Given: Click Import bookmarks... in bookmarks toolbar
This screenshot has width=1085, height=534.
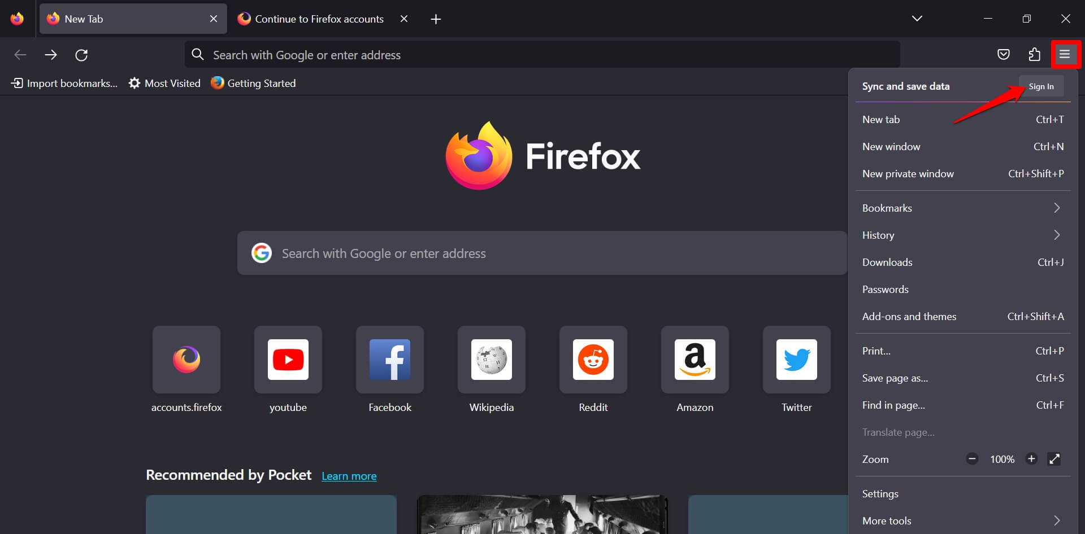Looking at the screenshot, I should [64, 83].
